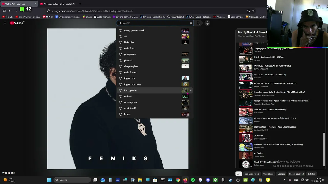Submit search with the magnifier button

click(x=198, y=23)
